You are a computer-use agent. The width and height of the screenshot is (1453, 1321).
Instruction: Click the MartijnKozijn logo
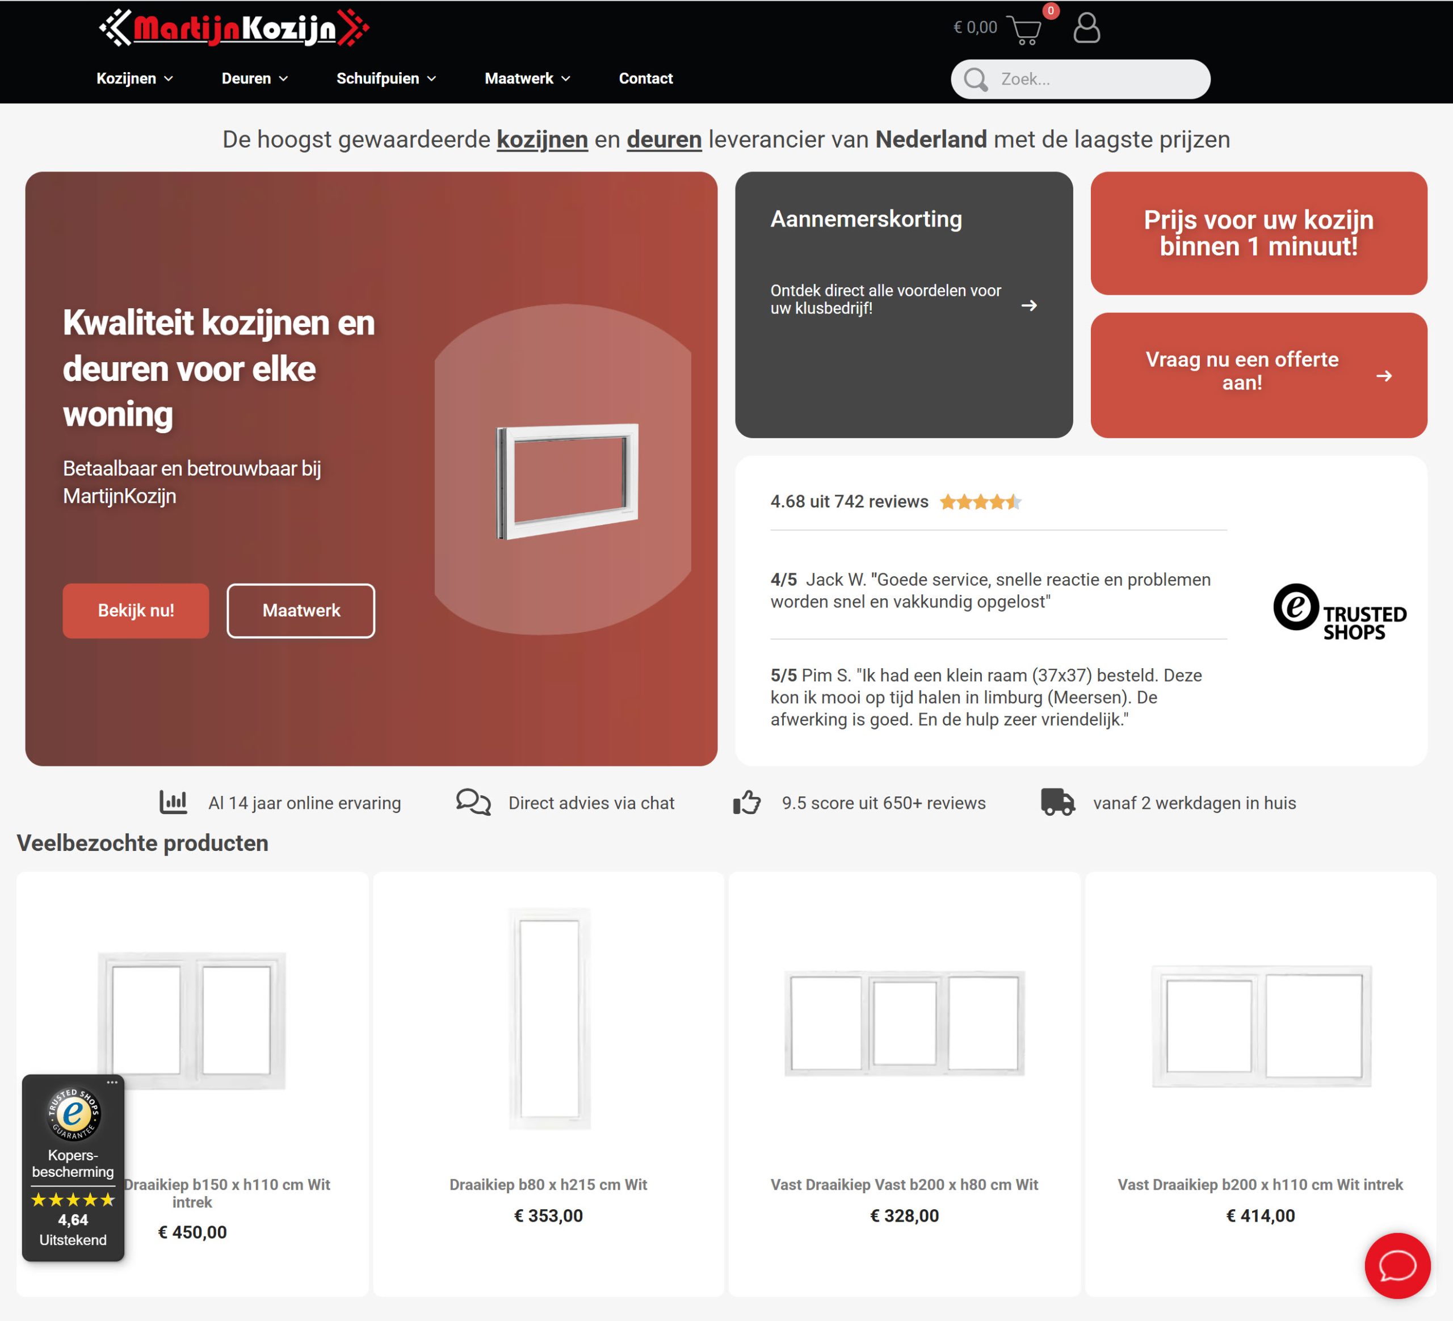[234, 28]
